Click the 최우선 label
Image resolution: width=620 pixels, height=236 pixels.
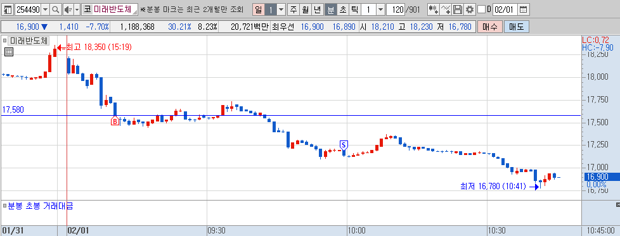pyautogui.click(x=283, y=27)
